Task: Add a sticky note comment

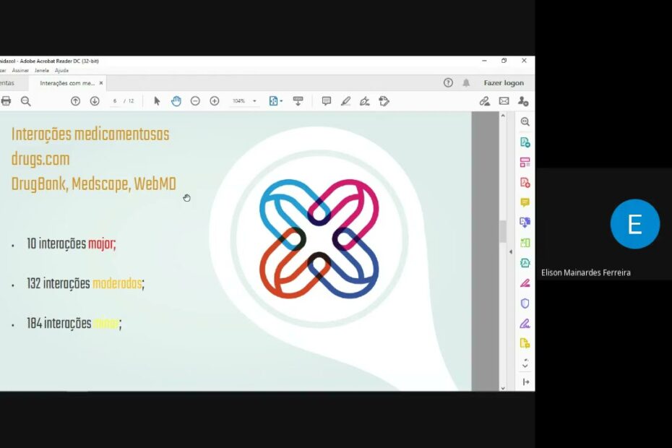Action: coord(327,101)
